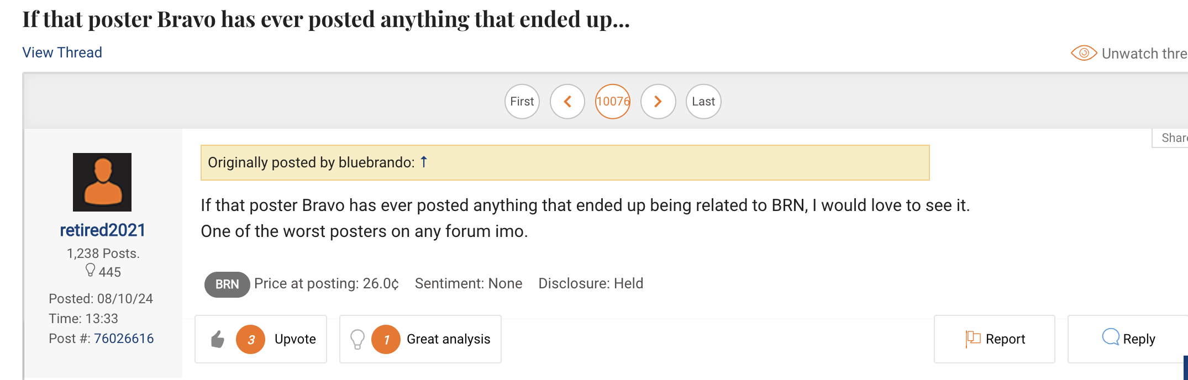Open the View Thread link
This screenshot has width=1188, height=380.
[x=62, y=52]
